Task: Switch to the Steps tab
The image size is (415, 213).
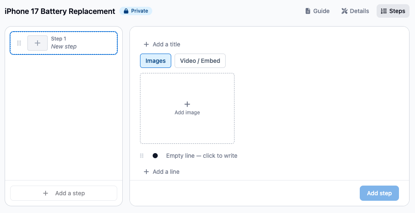Action: click(393, 11)
